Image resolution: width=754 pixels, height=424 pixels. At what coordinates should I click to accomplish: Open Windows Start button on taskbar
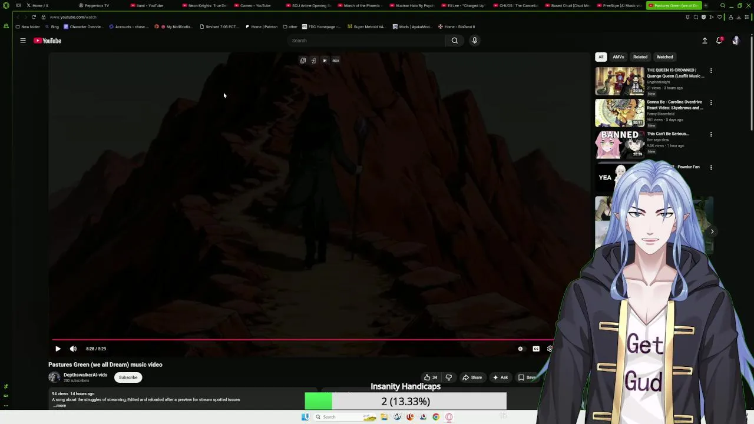[x=305, y=417]
